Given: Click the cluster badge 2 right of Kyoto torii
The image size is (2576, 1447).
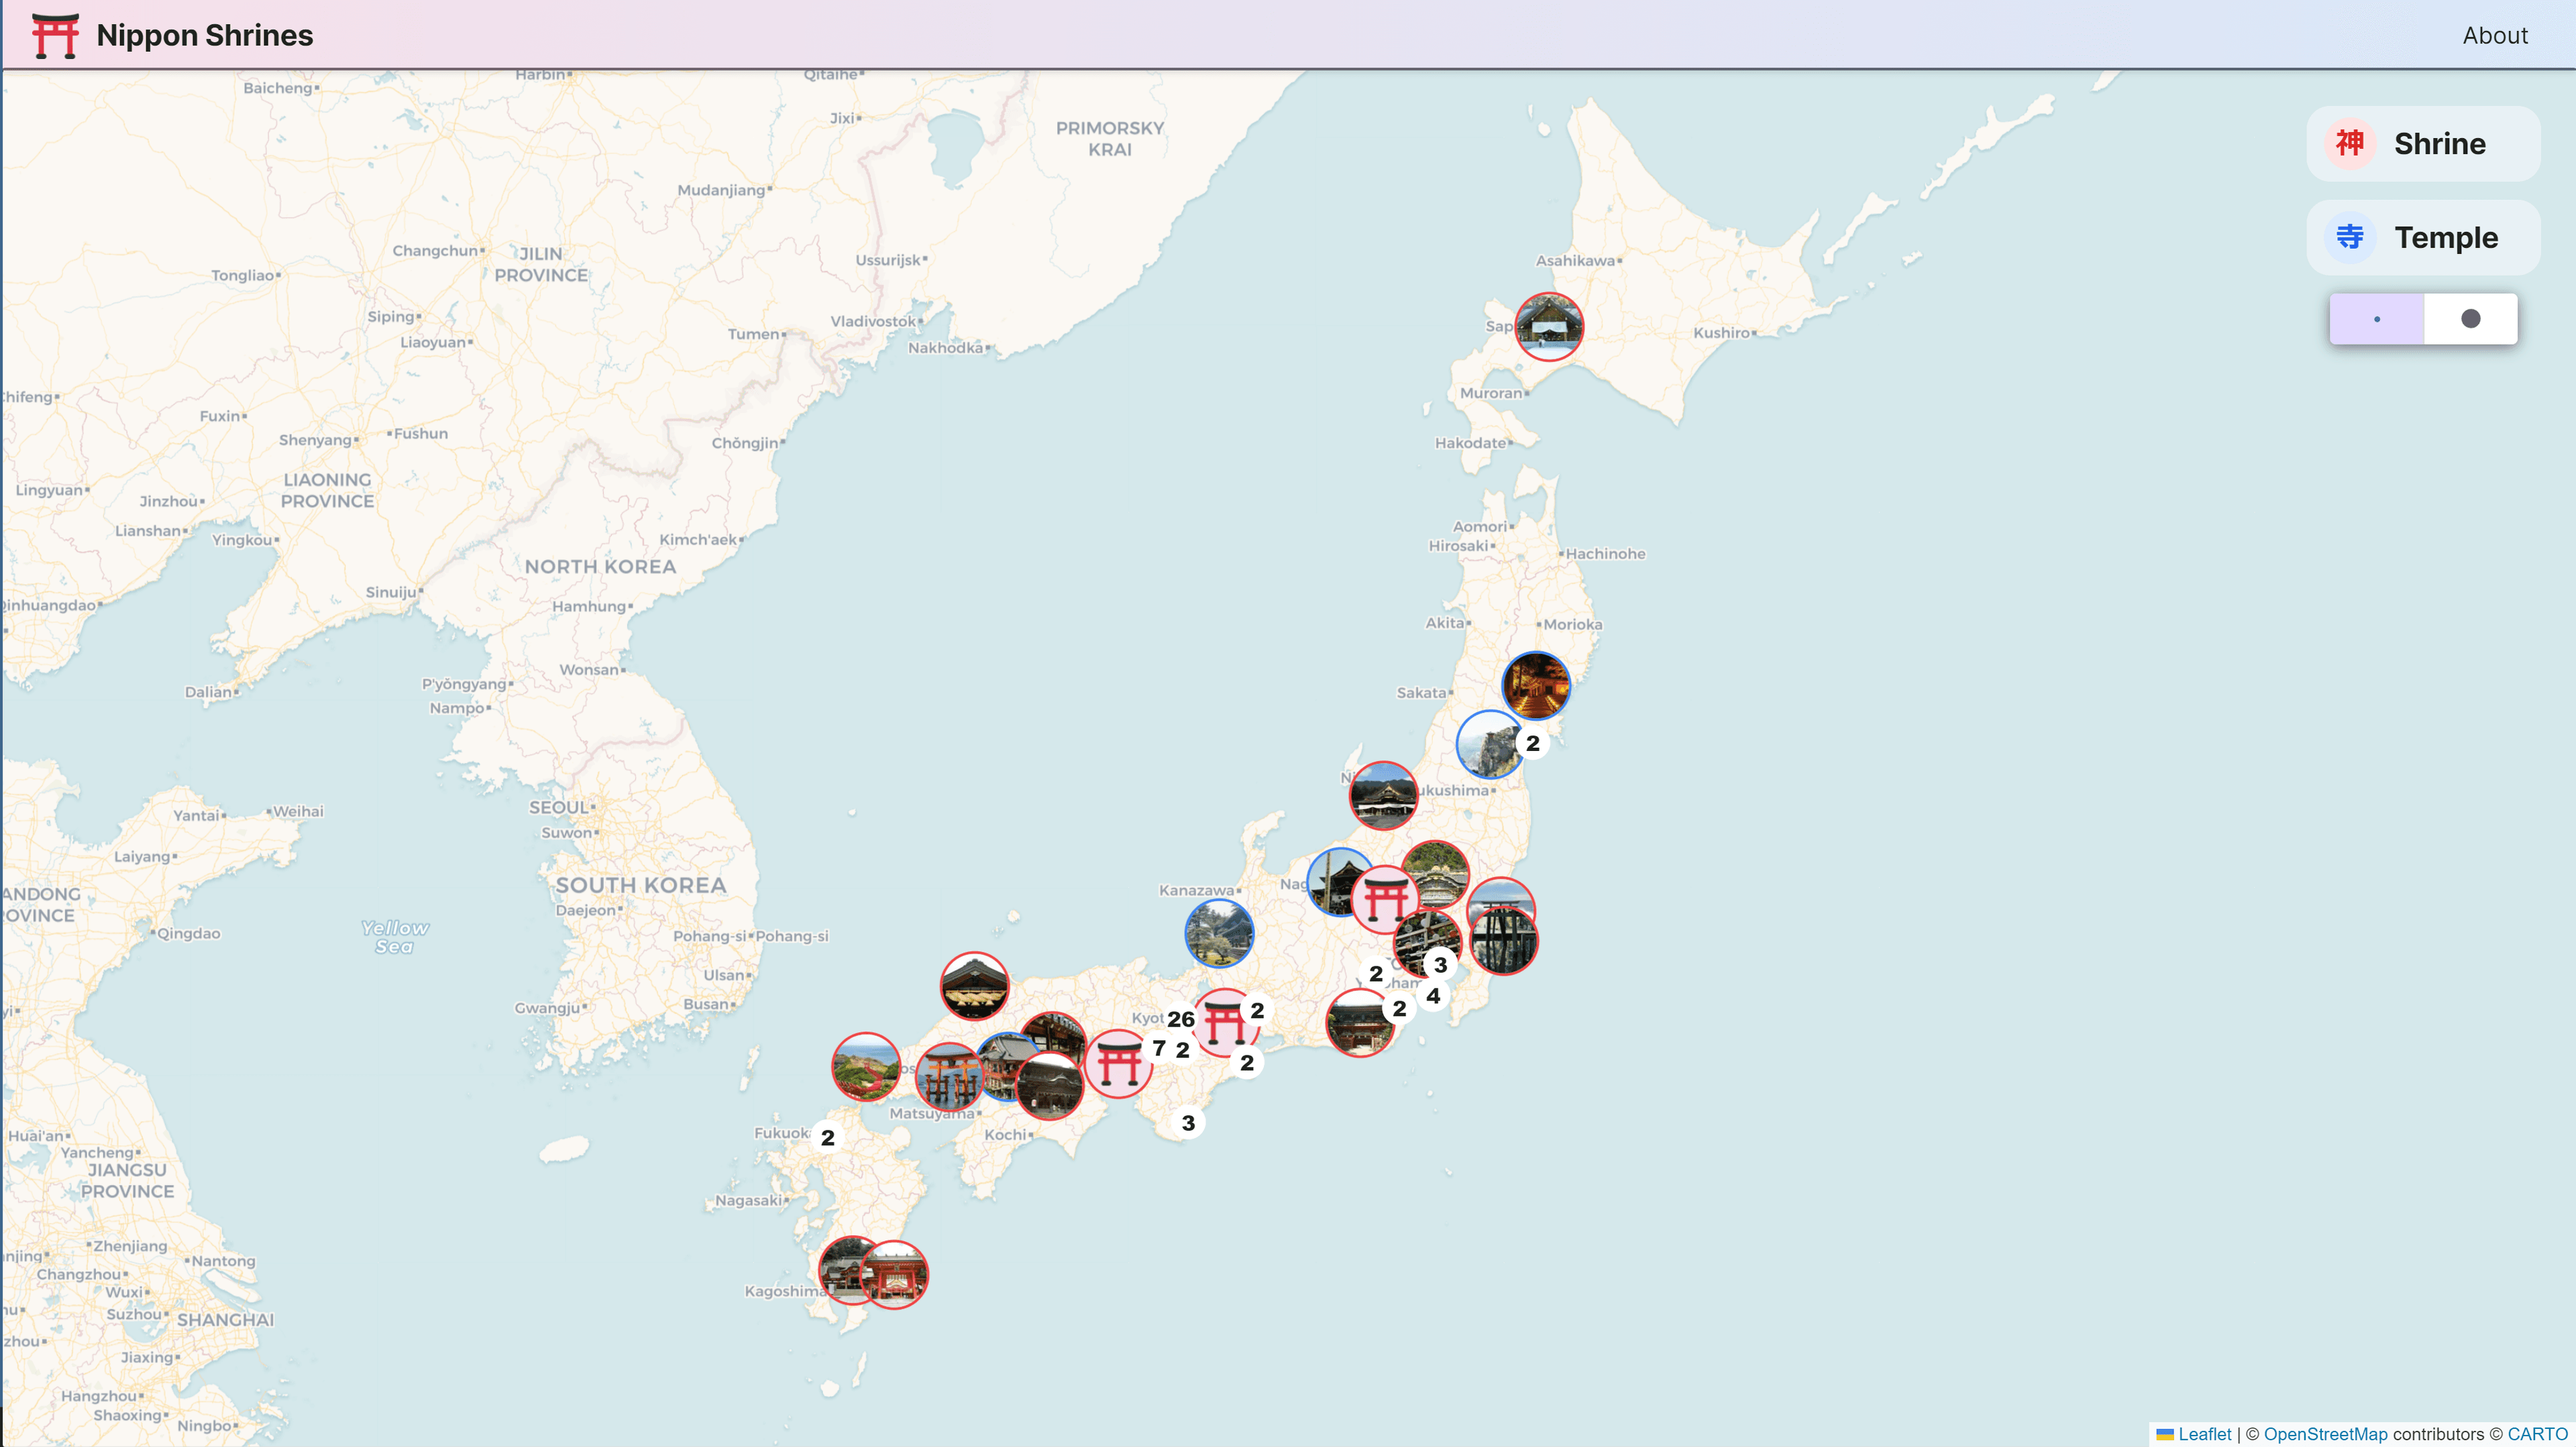Looking at the screenshot, I should [x=1257, y=1011].
